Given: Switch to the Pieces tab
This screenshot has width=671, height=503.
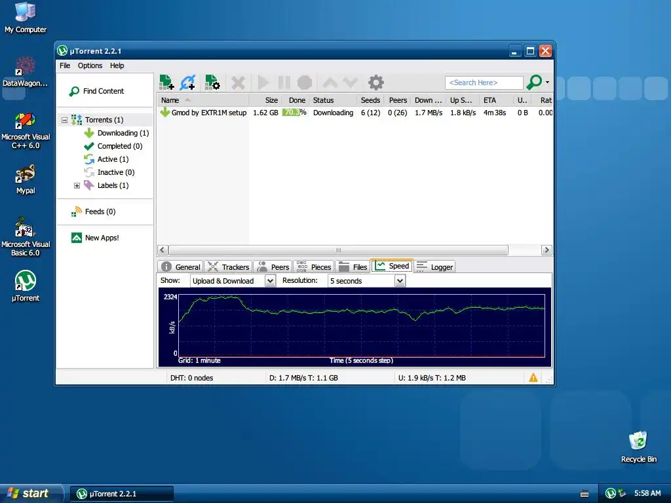Looking at the screenshot, I should pyautogui.click(x=314, y=267).
